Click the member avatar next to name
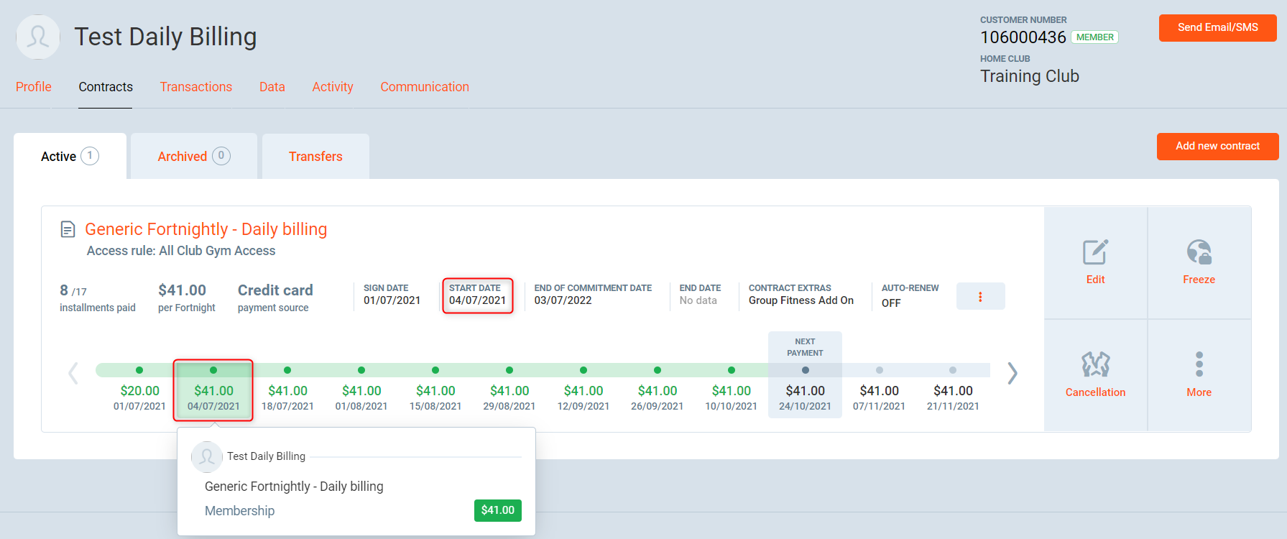The width and height of the screenshot is (1287, 539). 38,37
